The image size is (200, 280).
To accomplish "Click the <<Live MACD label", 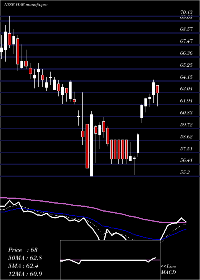I will [x=168, y=269].
